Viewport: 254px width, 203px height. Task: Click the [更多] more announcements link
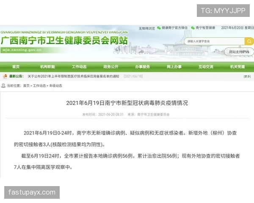click(247, 77)
